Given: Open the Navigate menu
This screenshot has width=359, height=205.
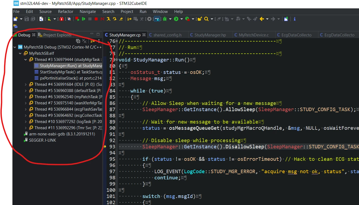Looking at the screenshot, I should point(88,12).
